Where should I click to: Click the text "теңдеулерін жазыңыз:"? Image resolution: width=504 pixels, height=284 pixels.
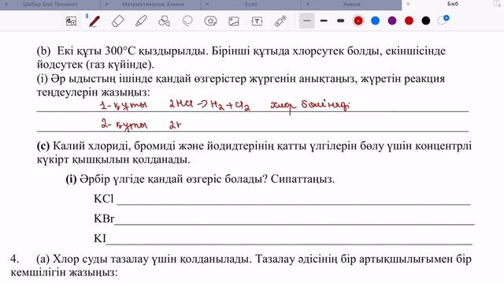[93, 92]
